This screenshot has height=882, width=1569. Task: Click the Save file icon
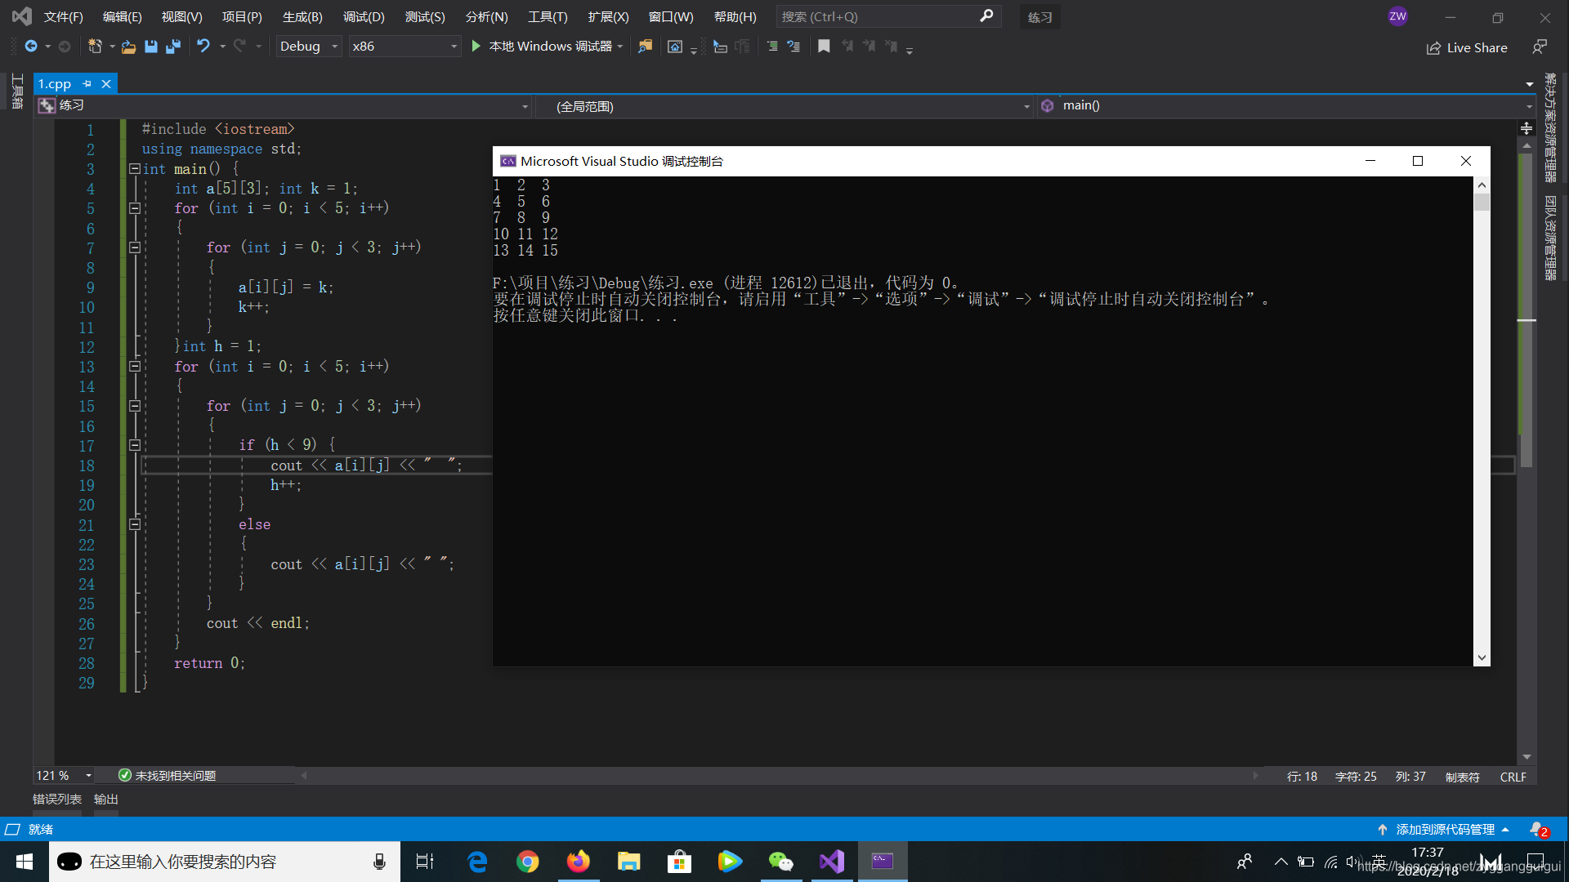click(x=151, y=47)
